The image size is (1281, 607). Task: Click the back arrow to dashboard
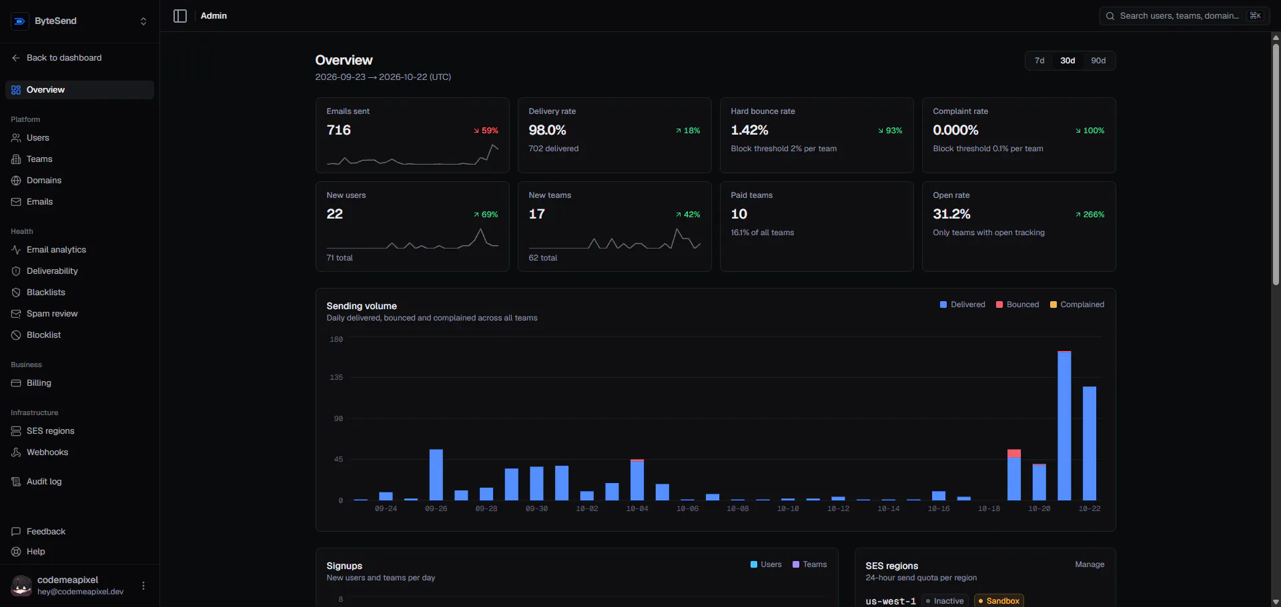pos(16,58)
